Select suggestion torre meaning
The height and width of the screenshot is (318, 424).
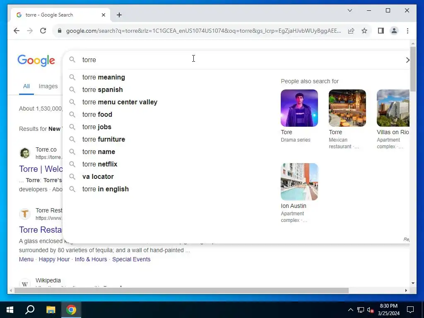pos(104,77)
